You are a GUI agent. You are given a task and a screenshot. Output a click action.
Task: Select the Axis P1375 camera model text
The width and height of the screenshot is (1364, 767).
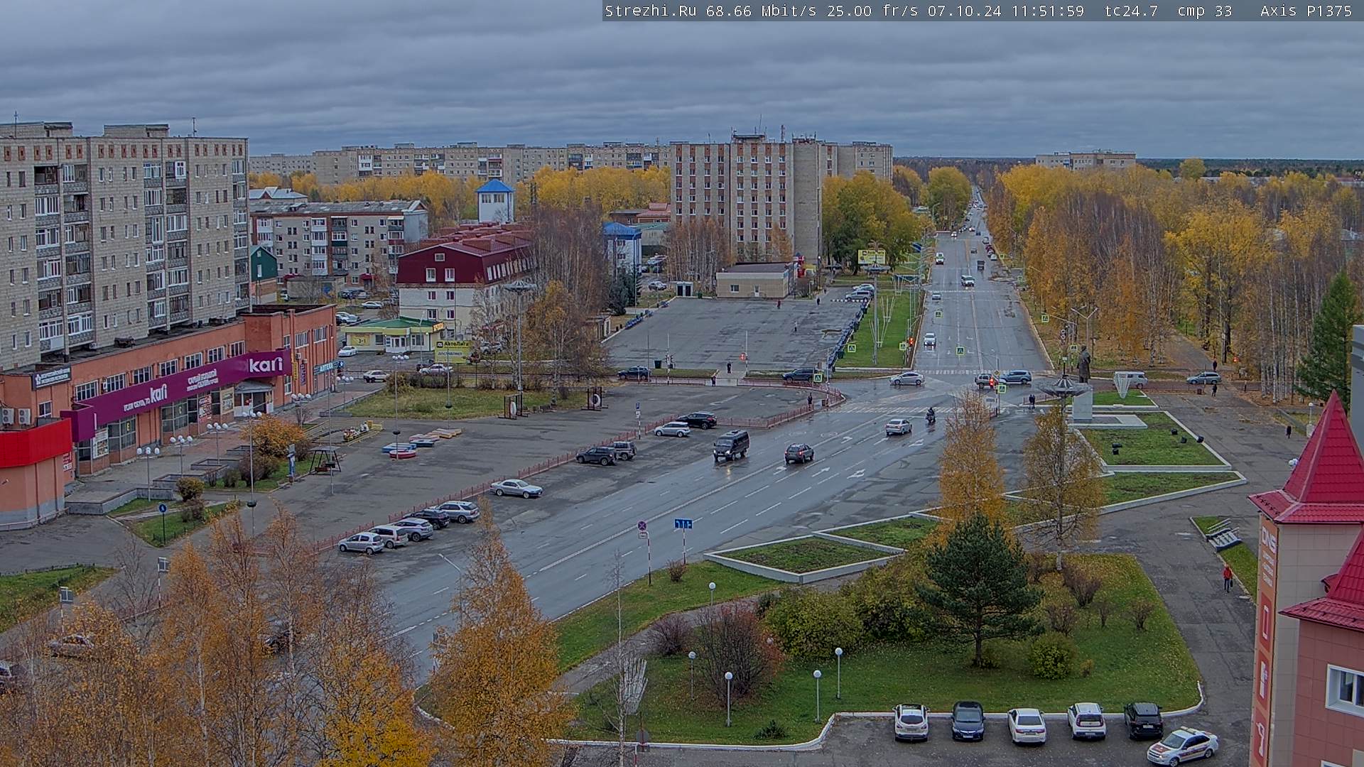click(1306, 11)
